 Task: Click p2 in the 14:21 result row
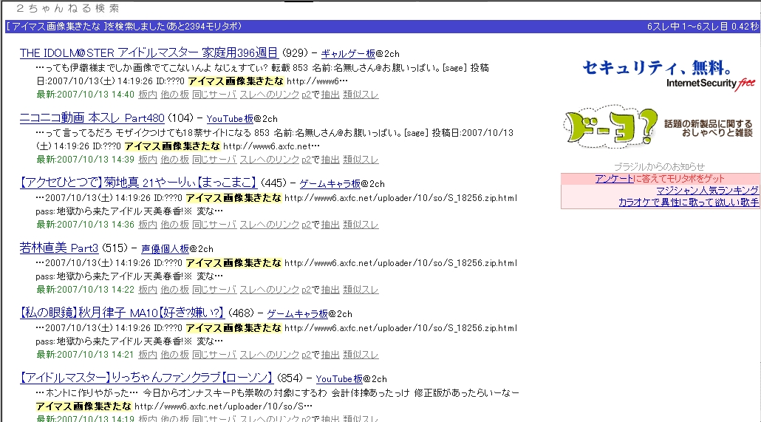306,355
